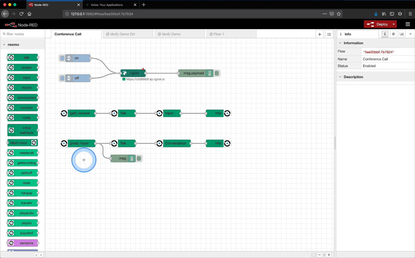Click the info sidebar 'i' icon button

[385, 34]
